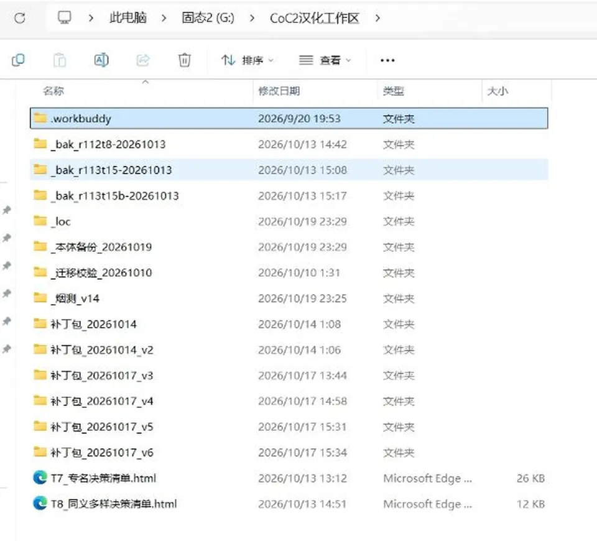Click the Paste clipboard icon
This screenshot has height=541, width=597.
click(60, 60)
